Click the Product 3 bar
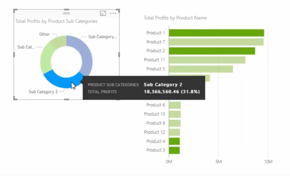 [174, 150]
